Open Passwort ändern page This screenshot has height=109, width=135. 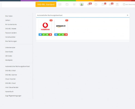(11, 33)
